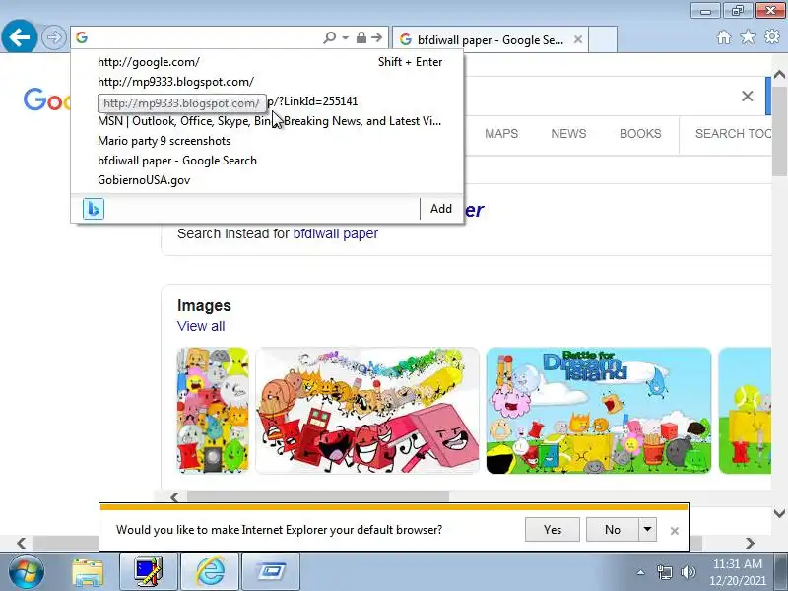
Task: Click page horizontal scroll left arrow
Action: (21, 544)
